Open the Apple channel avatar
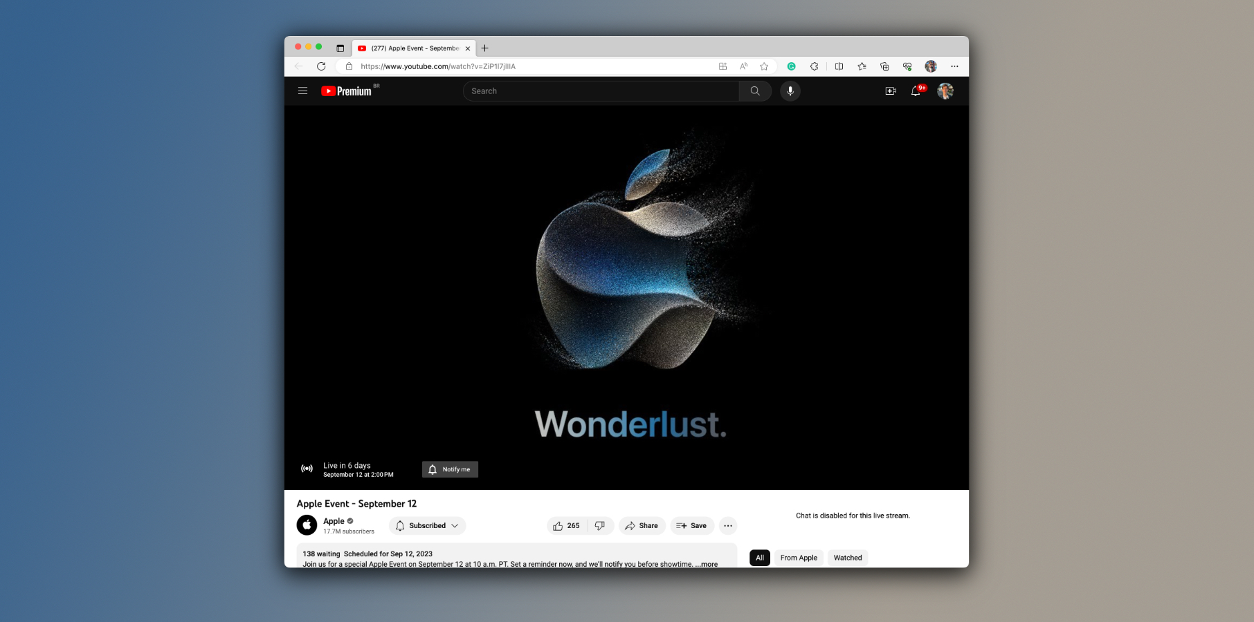The image size is (1254, 622). (307, 525)
